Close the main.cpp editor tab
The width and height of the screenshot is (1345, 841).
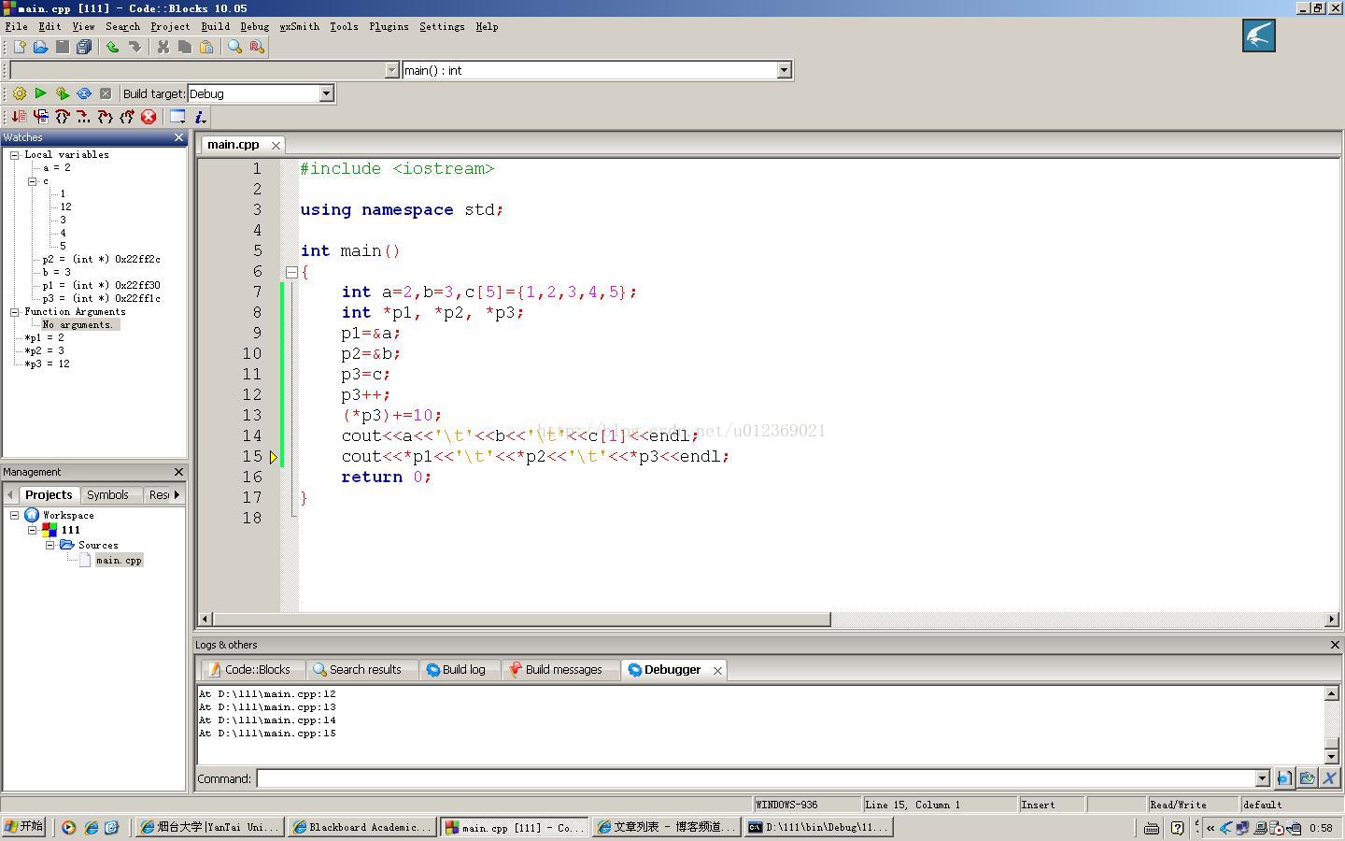pos(276,145)
